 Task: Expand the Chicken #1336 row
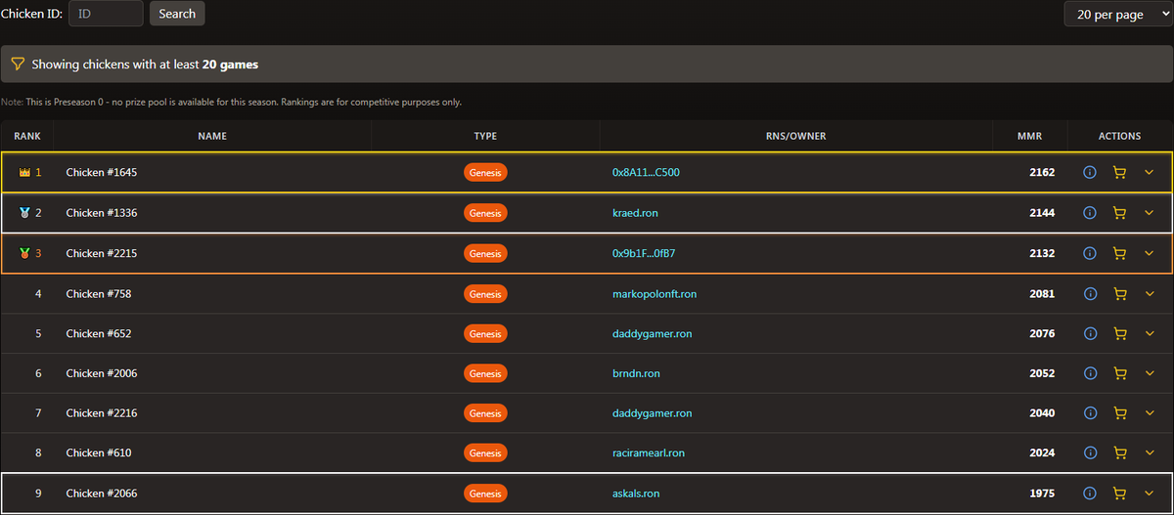[1150, 213]
